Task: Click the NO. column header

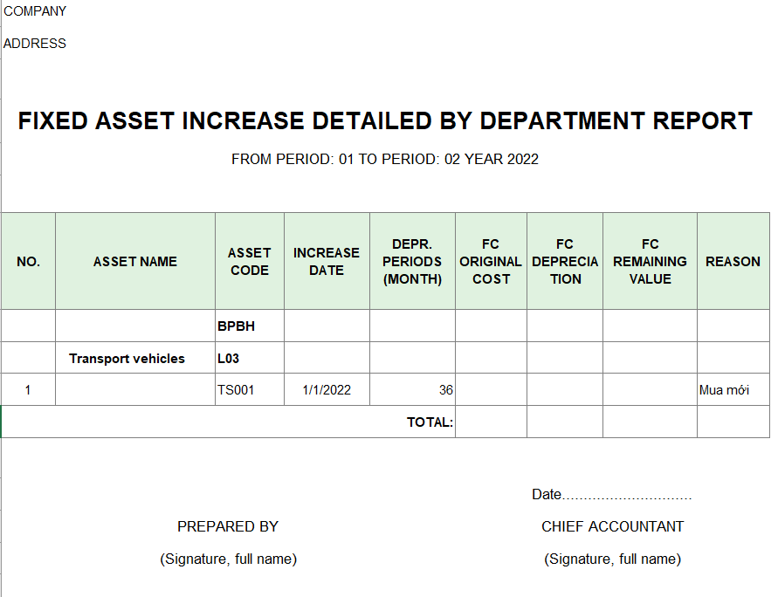Action: (28, 262)
